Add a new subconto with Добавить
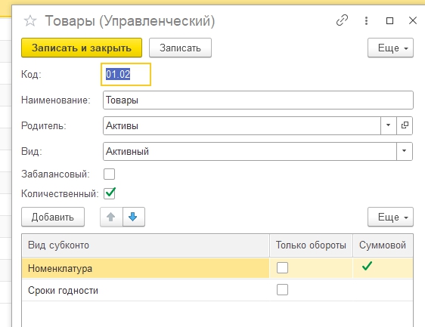 click(x=53, y=217)
